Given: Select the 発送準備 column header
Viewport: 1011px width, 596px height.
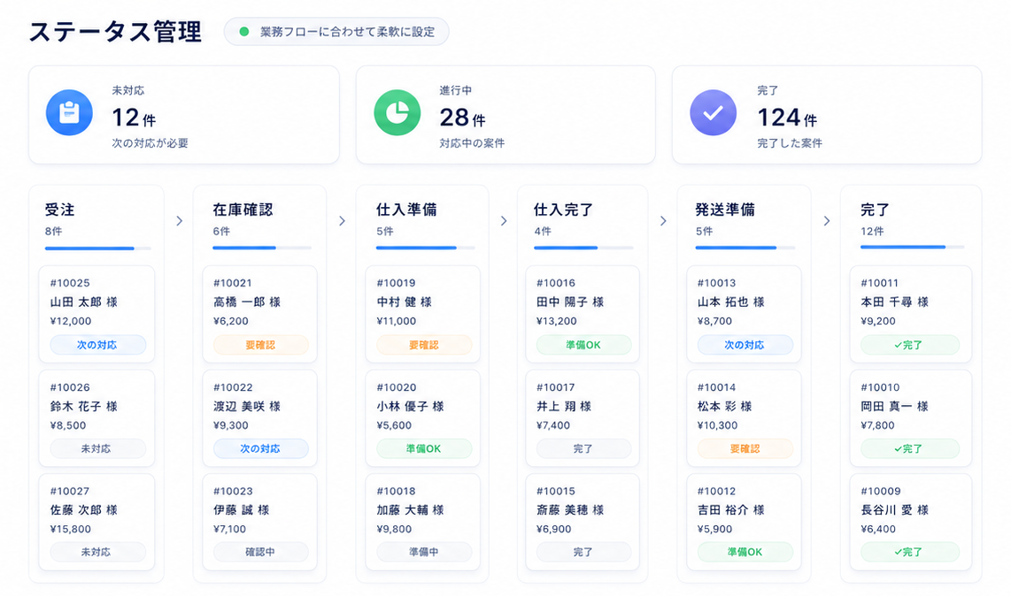Looking at the screenshot, I should 725,210.
